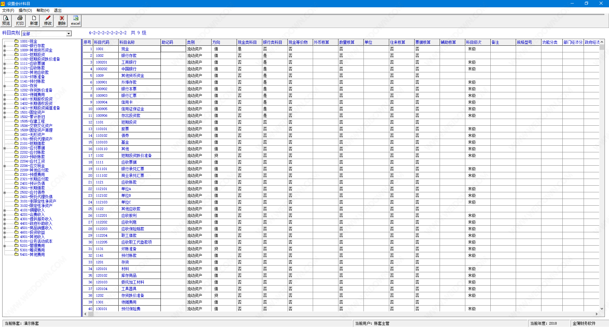Image resolution: width=609 pixels, height=330 pixels.
Task: Select the 工商银行 account name cell
Action: [140, 62]
